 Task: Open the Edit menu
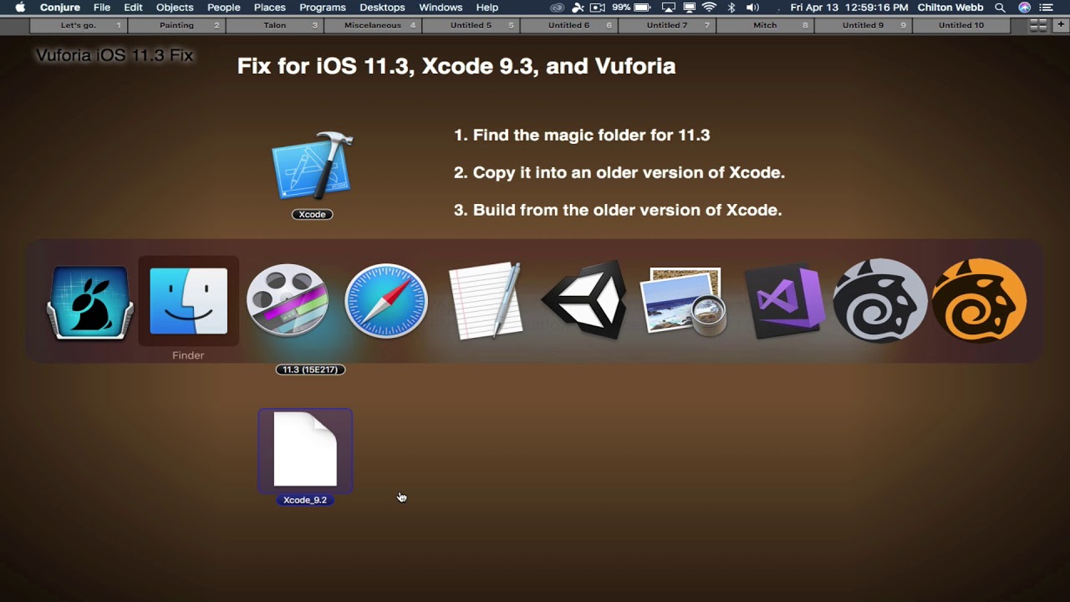click(x=133, y=8)
